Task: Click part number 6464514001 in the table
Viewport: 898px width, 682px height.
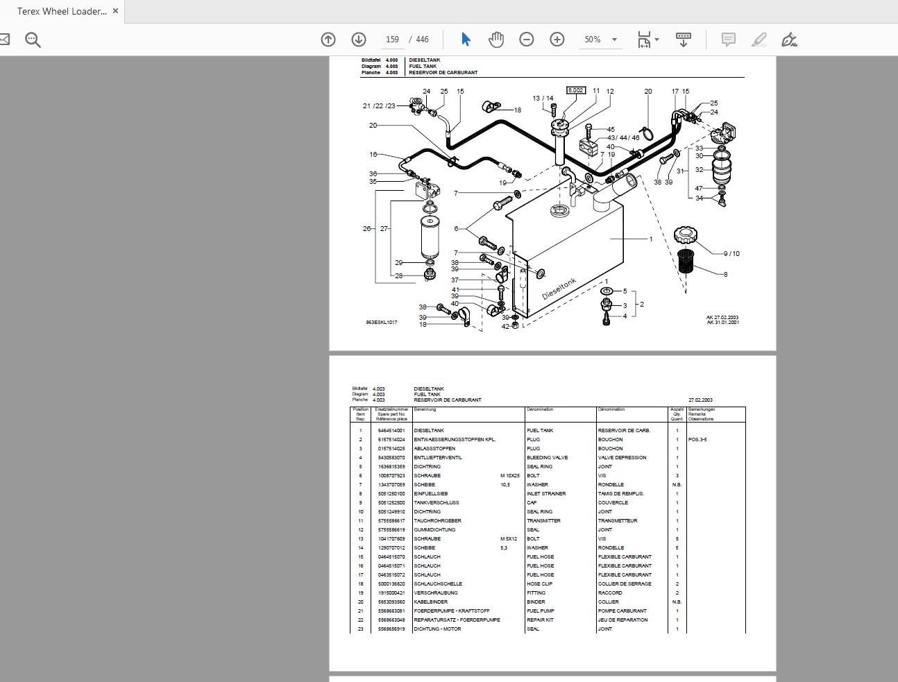Action: point(391,431)
